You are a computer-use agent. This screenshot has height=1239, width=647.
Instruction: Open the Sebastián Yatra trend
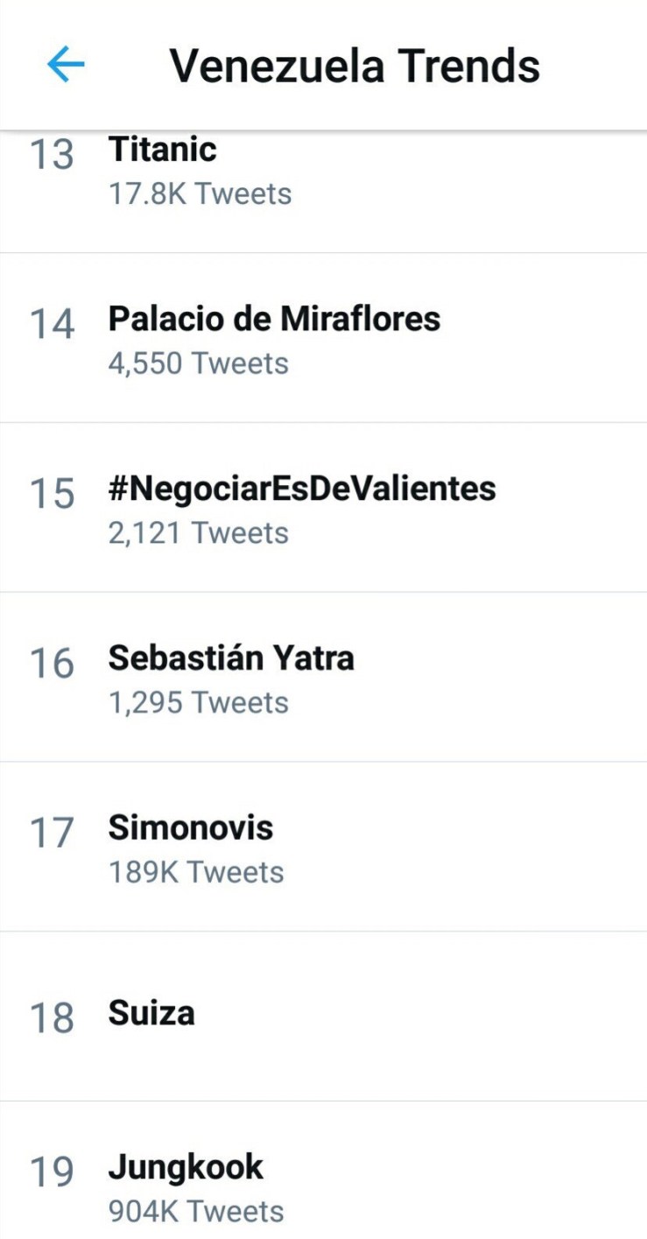231,658
